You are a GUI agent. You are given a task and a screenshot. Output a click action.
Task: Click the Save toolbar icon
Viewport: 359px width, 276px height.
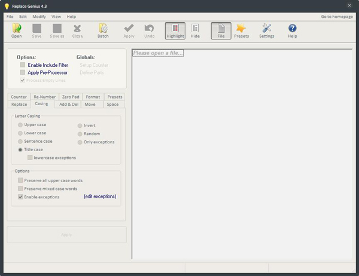(37, 30)
